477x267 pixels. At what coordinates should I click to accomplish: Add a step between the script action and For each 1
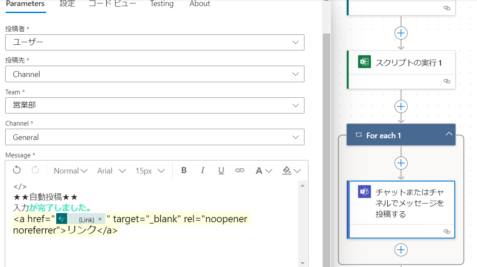click(x=401, y=107)
